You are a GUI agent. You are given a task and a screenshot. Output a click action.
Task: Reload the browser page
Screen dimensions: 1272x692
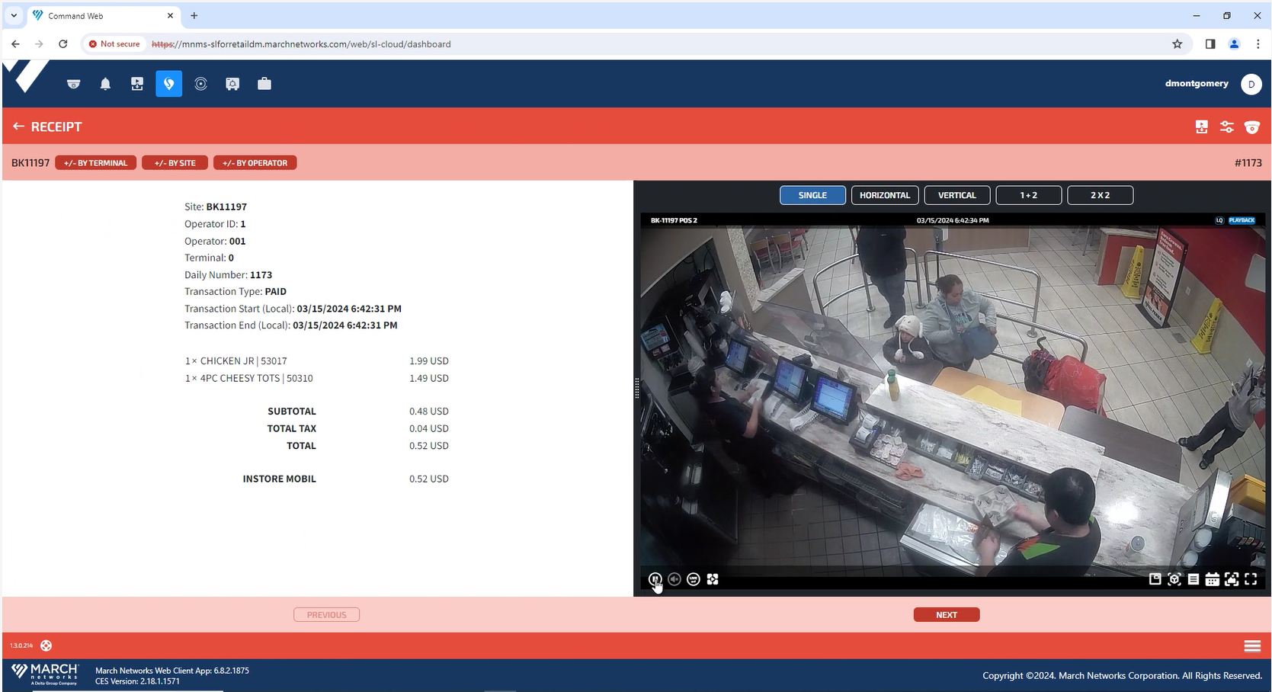click(x=63, y=44)
